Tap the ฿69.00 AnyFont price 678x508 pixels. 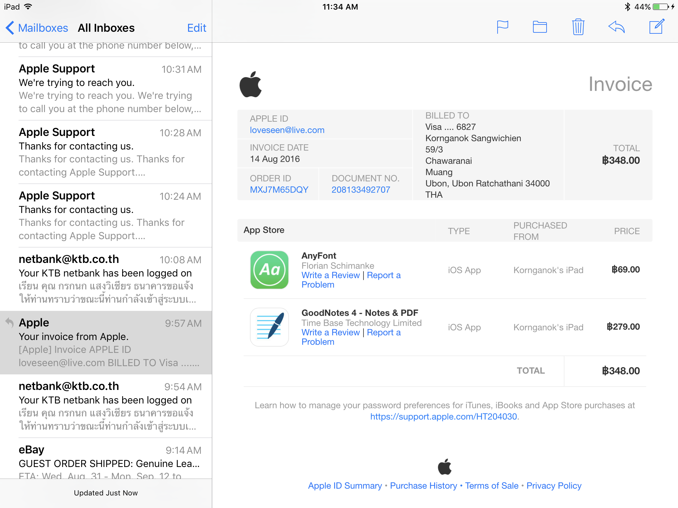pyautogui.click(x=625, y=270)
